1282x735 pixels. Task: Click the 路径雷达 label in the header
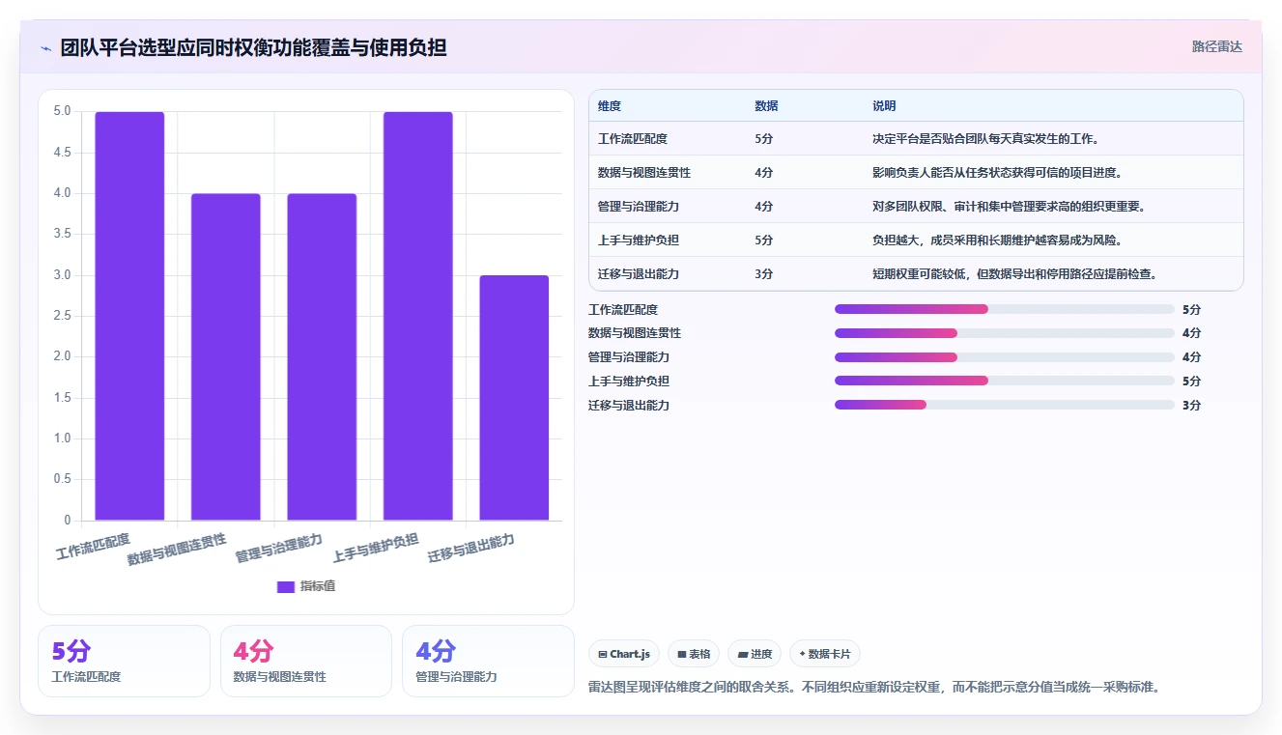(1216, 46)
